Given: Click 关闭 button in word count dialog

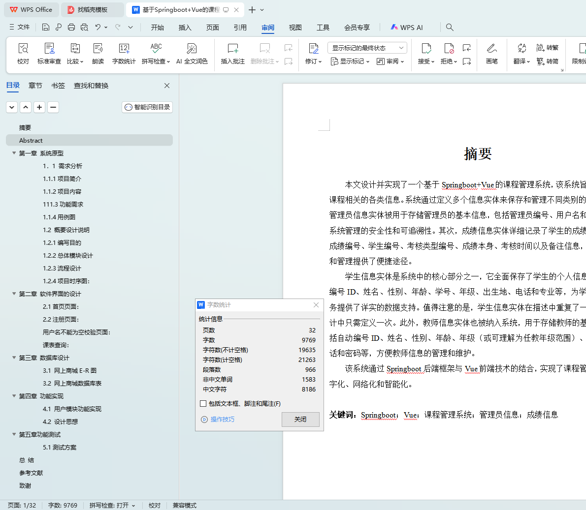Looking at the screenshot, I should pos(300,420).
